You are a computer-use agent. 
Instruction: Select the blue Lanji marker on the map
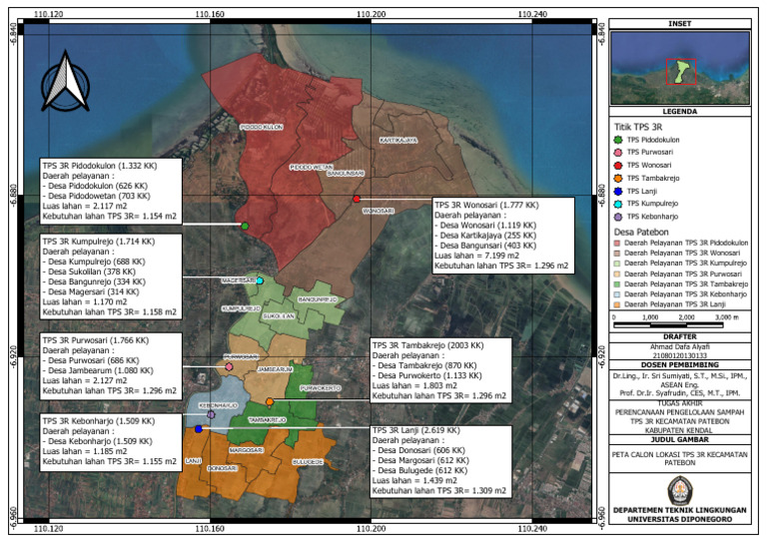198,429
